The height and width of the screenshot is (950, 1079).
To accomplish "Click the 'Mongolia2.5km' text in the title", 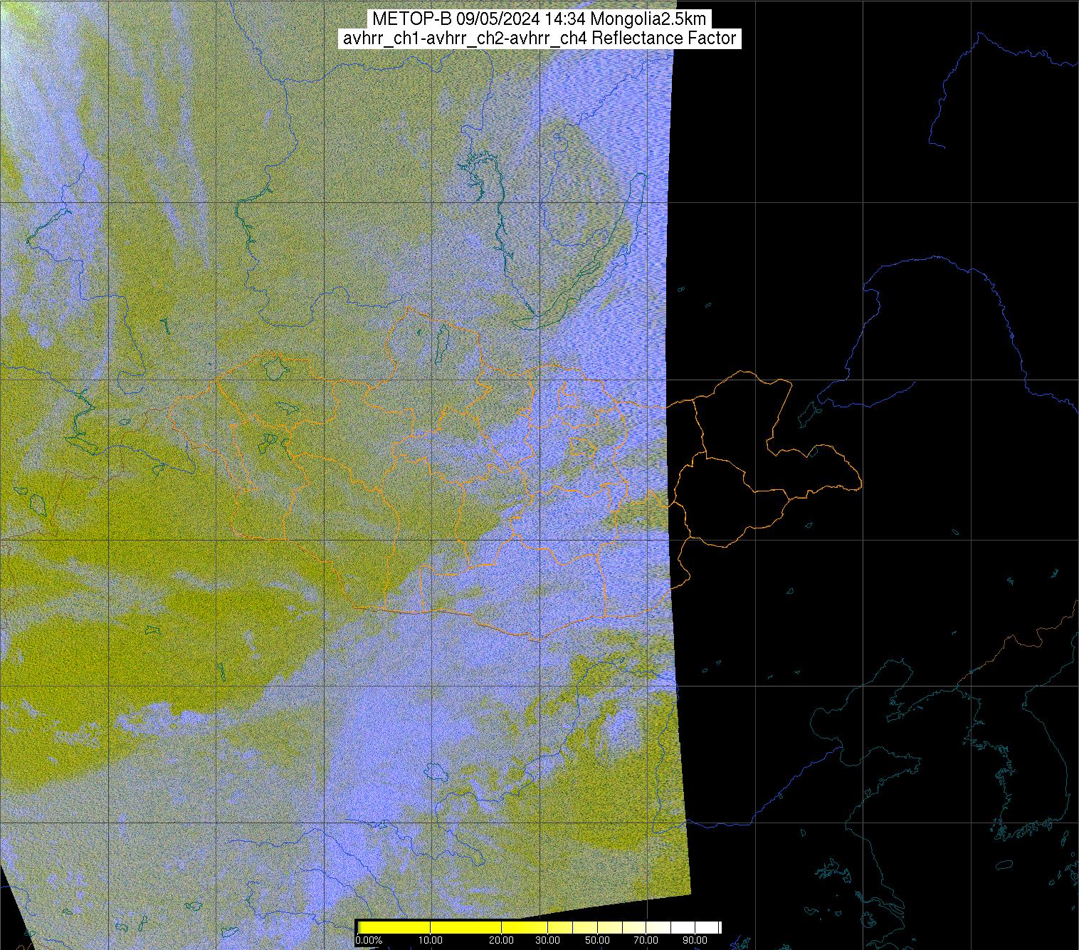I will pyautogui.click(x=648, y=19).
